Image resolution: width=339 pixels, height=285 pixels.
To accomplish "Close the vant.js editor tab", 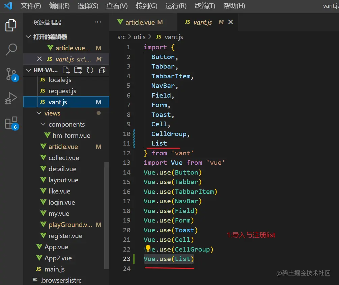I will pos(231,22).
